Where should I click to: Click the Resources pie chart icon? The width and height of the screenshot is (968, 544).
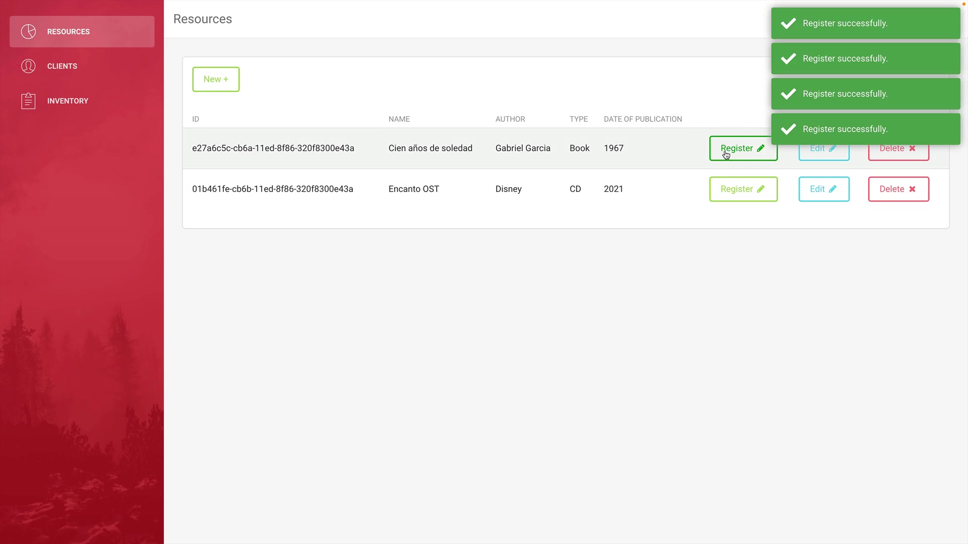28,31
